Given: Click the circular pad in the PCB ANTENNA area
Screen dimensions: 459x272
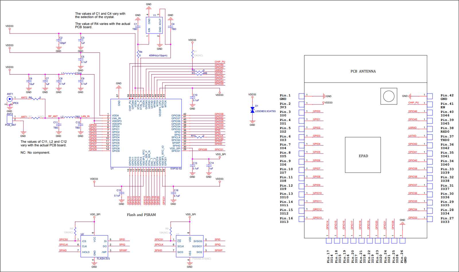Looking at the screenshot, I should (388, 96).
